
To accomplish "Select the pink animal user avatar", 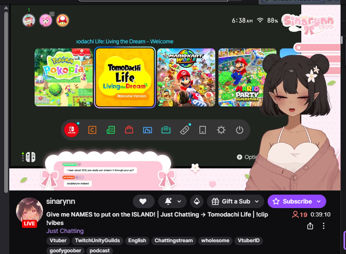I will pyautogui.click(x=46, y=21).
